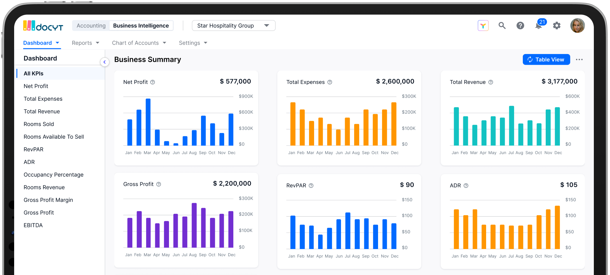Viewport: 610px width, 275px height.
Task: Open the Settings navigation menu
Action: click(x=193, y=43)
